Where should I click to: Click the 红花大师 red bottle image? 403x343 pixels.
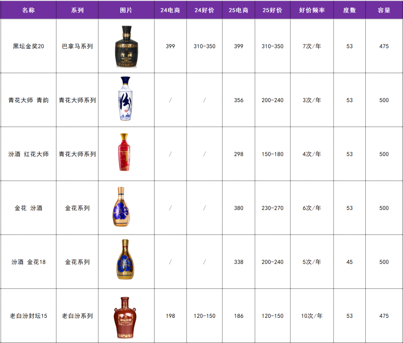tap(124, 152)
